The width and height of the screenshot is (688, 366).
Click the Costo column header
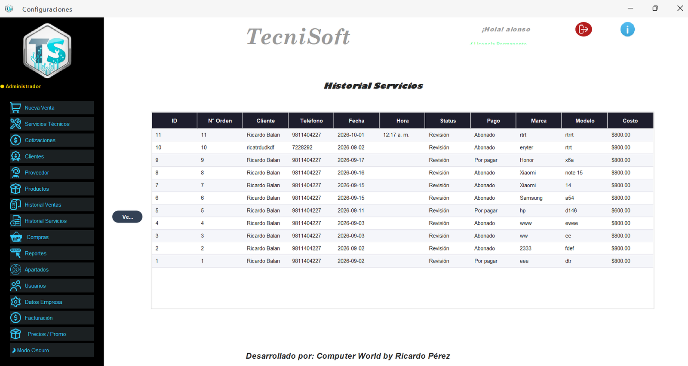(x=630, y=121)
